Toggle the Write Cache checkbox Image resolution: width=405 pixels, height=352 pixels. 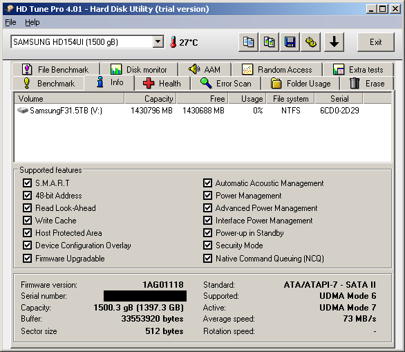coord(27,220)
